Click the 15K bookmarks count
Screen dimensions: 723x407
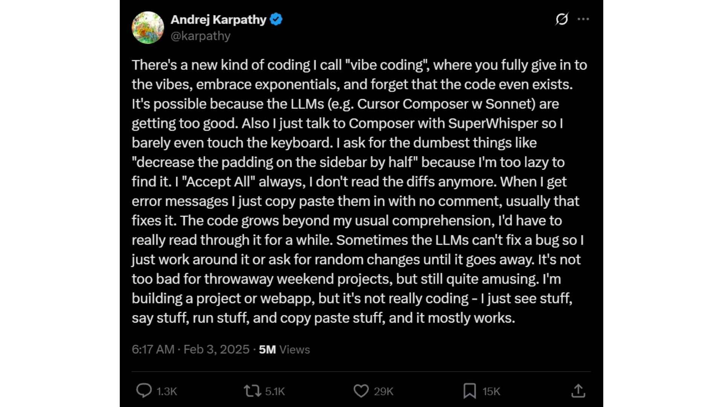click(491, 391)
